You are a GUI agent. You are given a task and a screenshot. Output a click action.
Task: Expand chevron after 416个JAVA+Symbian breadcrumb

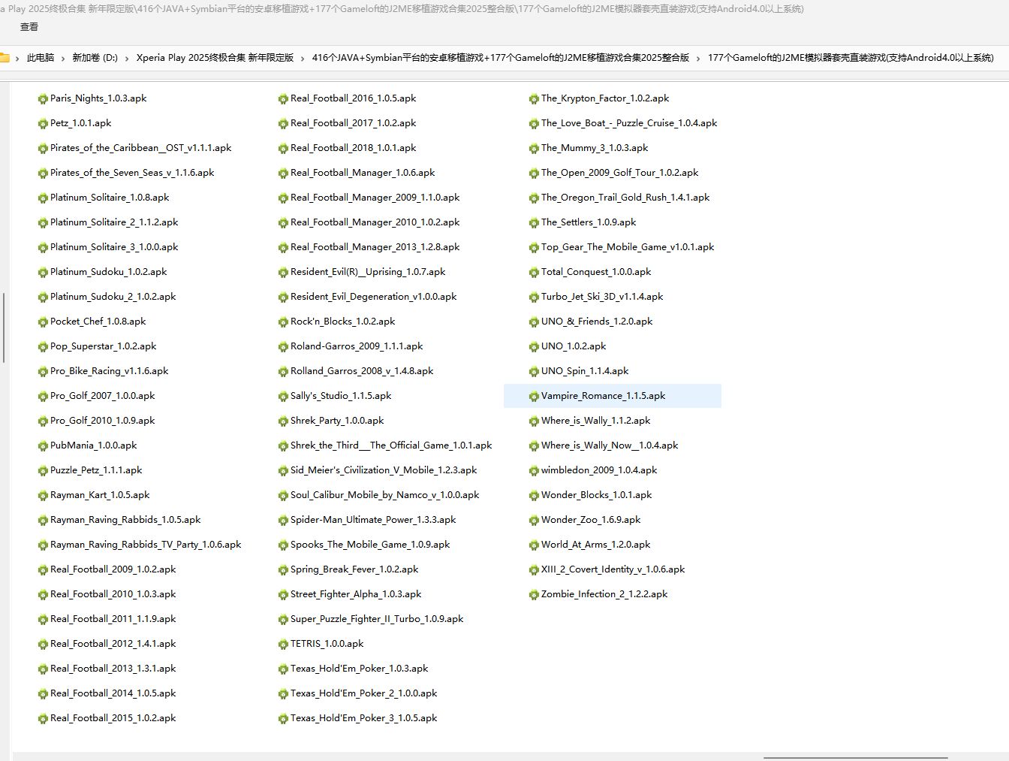coord(698,58)
